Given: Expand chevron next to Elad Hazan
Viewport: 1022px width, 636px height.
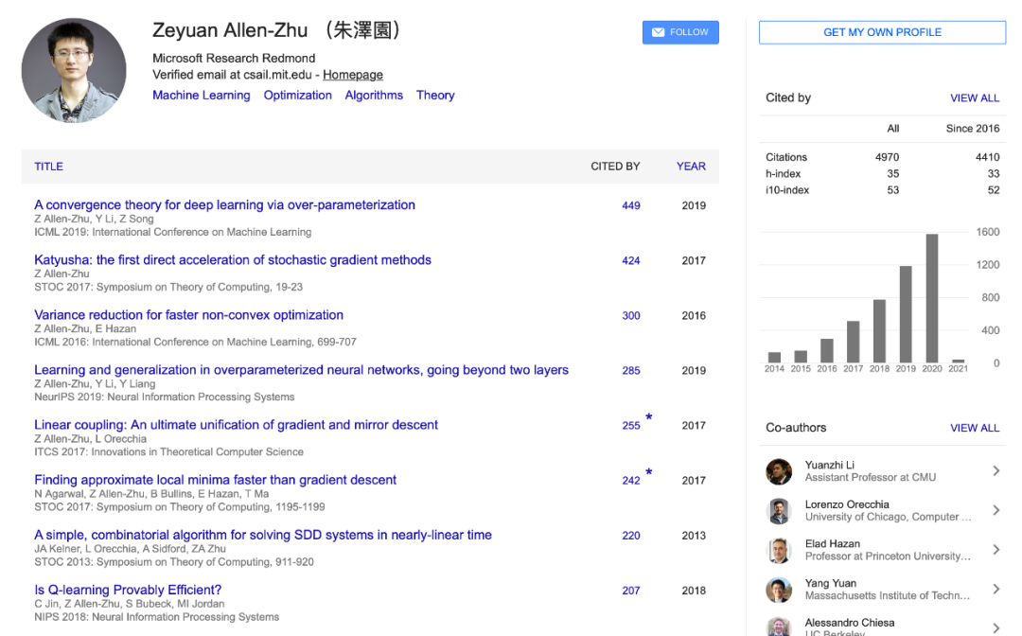Looking at the screenshot, I should click(996, 550).
